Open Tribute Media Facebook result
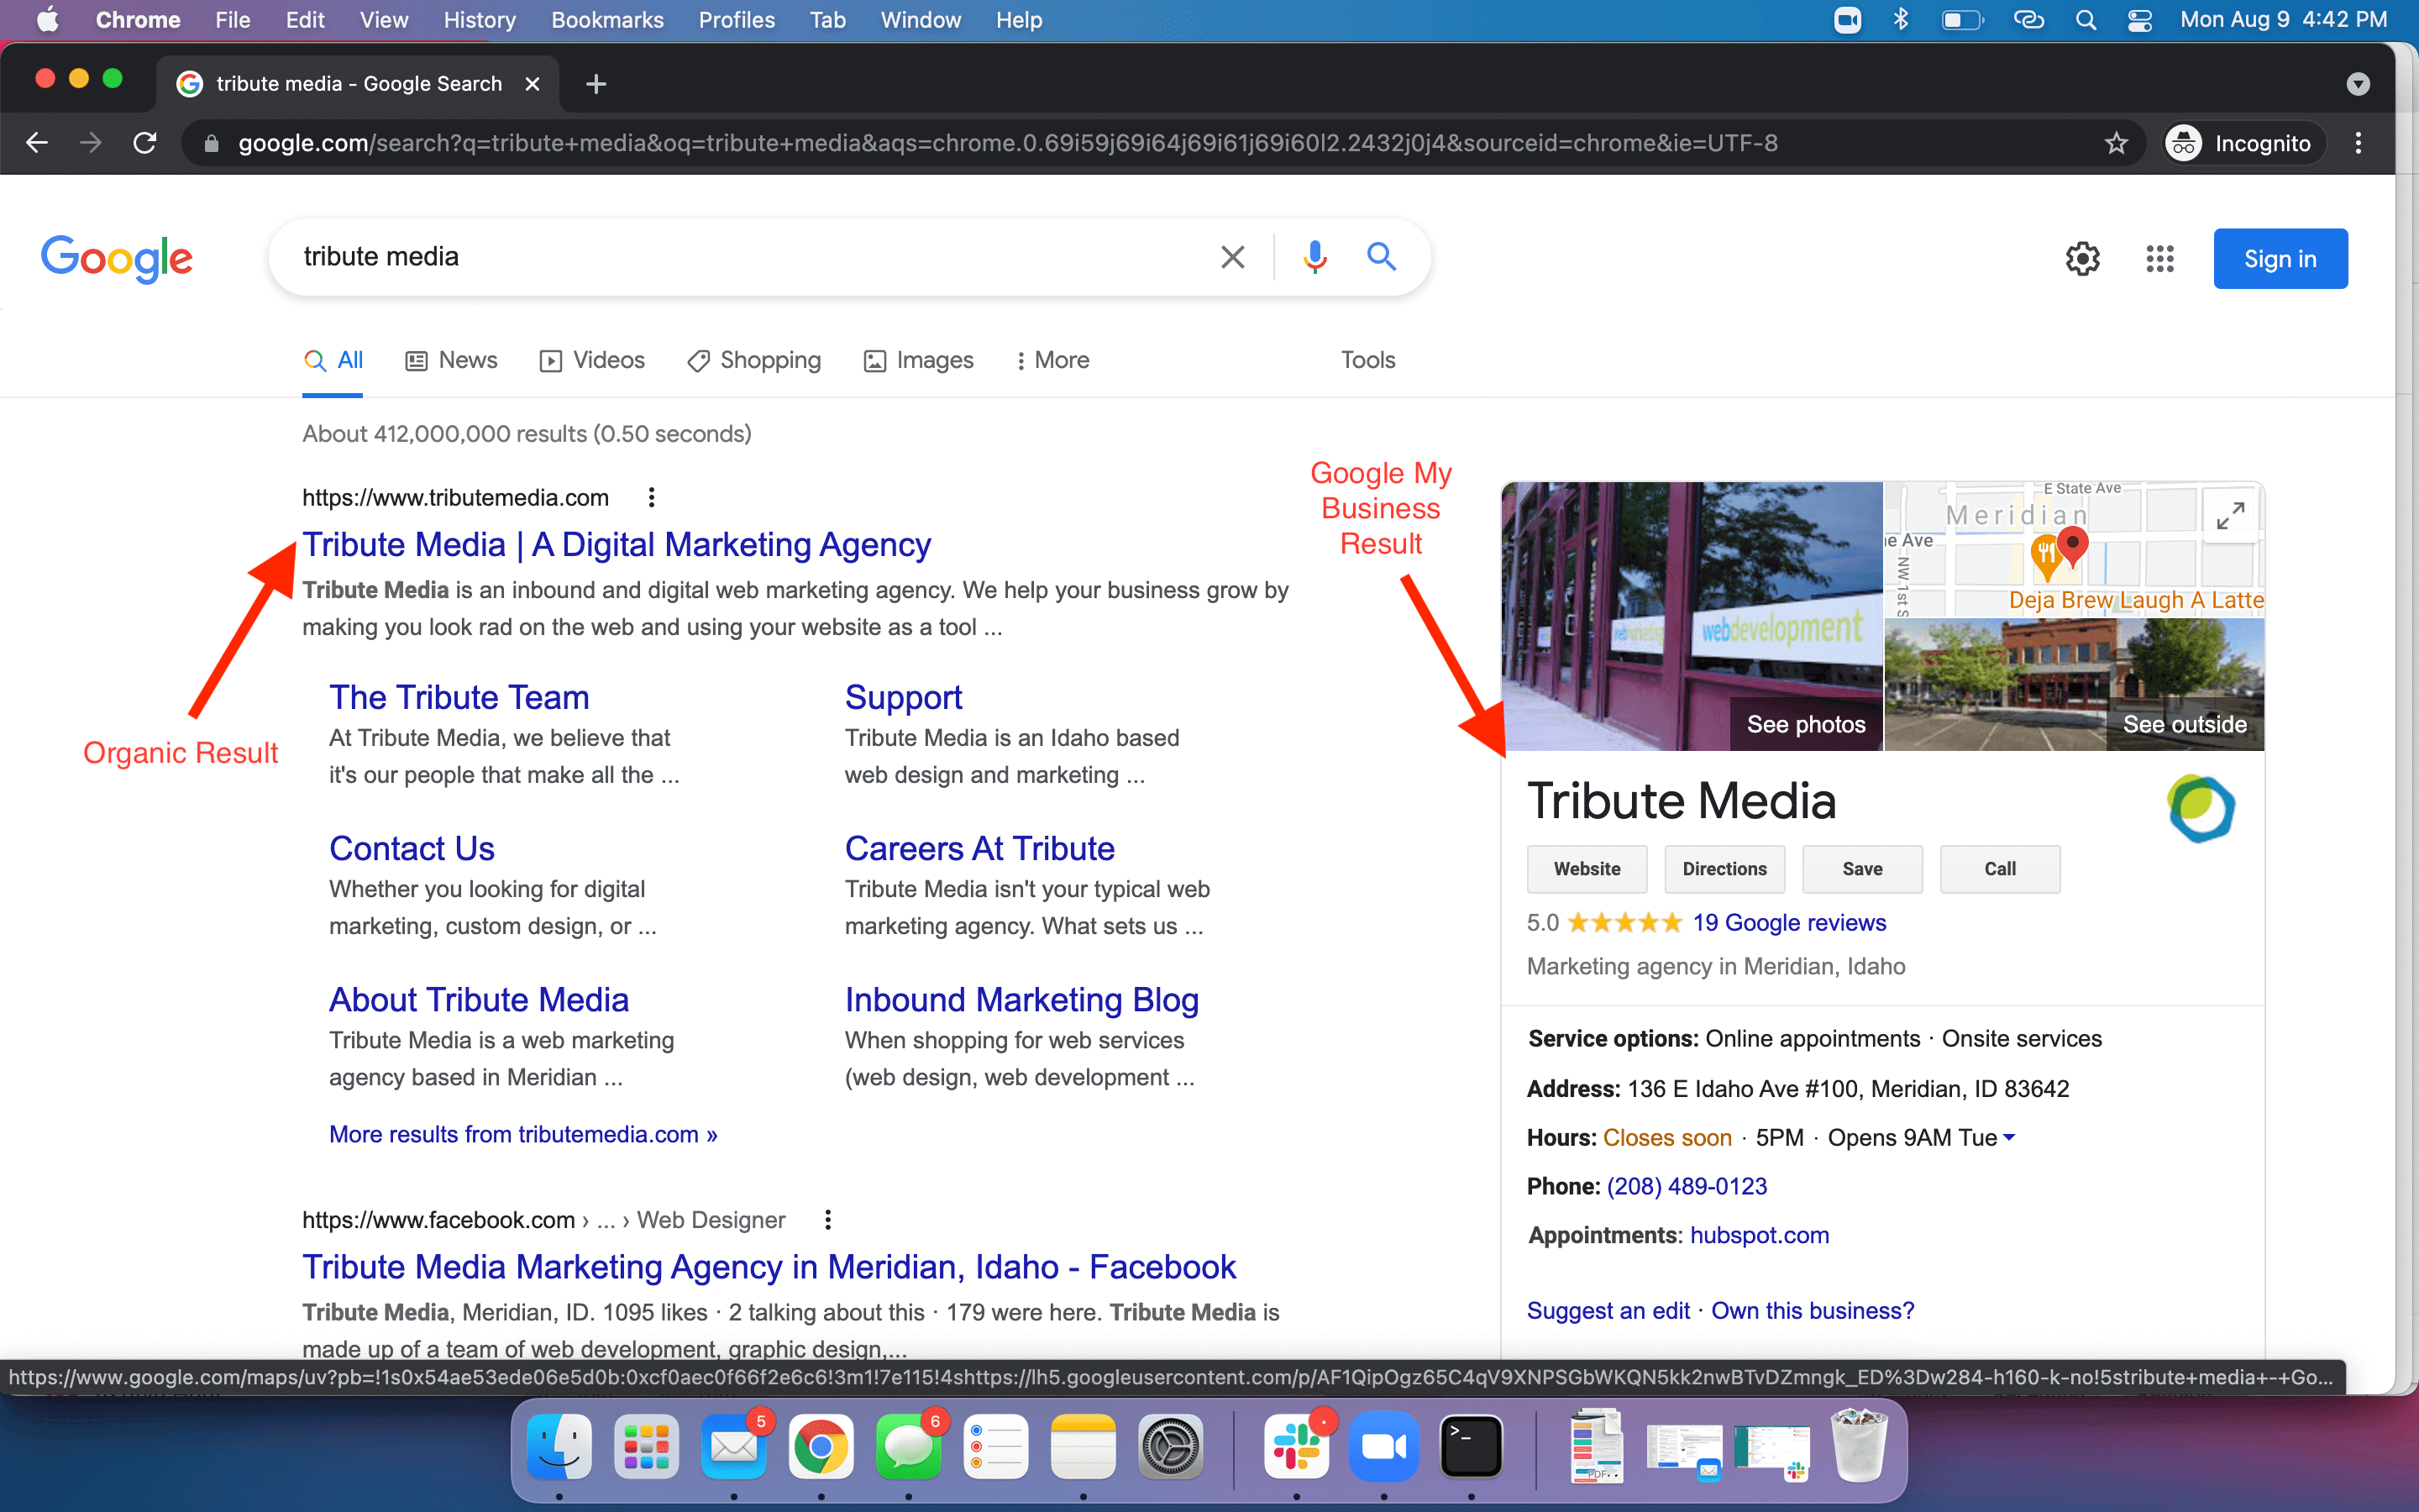 (769, 1267)
